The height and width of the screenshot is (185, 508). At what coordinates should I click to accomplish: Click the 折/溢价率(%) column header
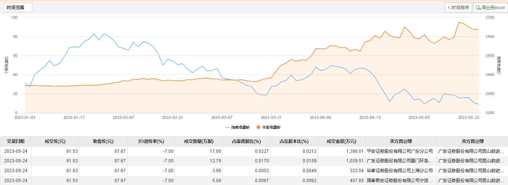tap(151, 141)
